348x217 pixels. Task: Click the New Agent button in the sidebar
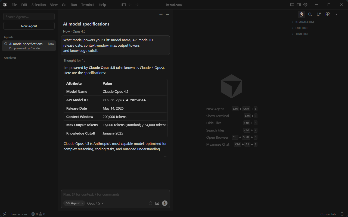[29, 26]
